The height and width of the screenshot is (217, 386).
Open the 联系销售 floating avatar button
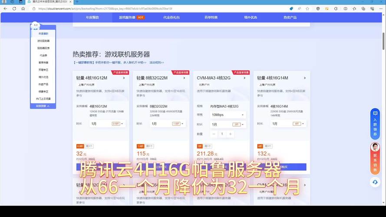coord(375,158)
